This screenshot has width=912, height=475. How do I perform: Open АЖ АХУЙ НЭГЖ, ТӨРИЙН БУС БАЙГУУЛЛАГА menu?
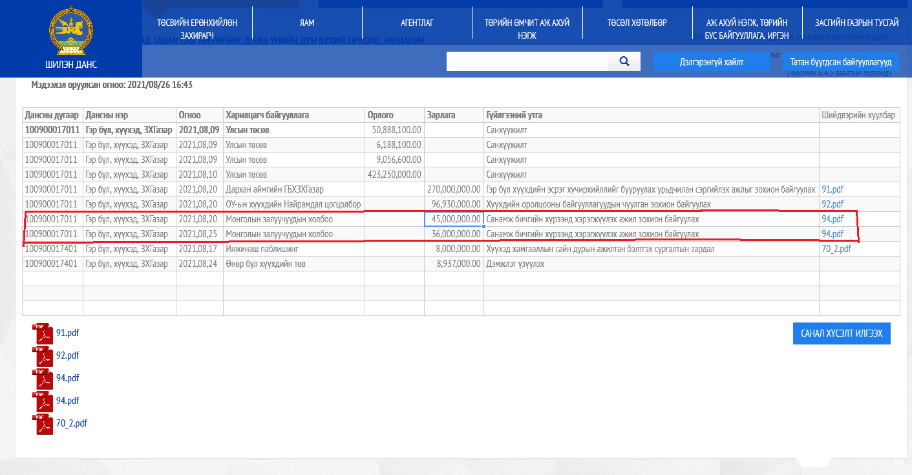tap(747, 28)
